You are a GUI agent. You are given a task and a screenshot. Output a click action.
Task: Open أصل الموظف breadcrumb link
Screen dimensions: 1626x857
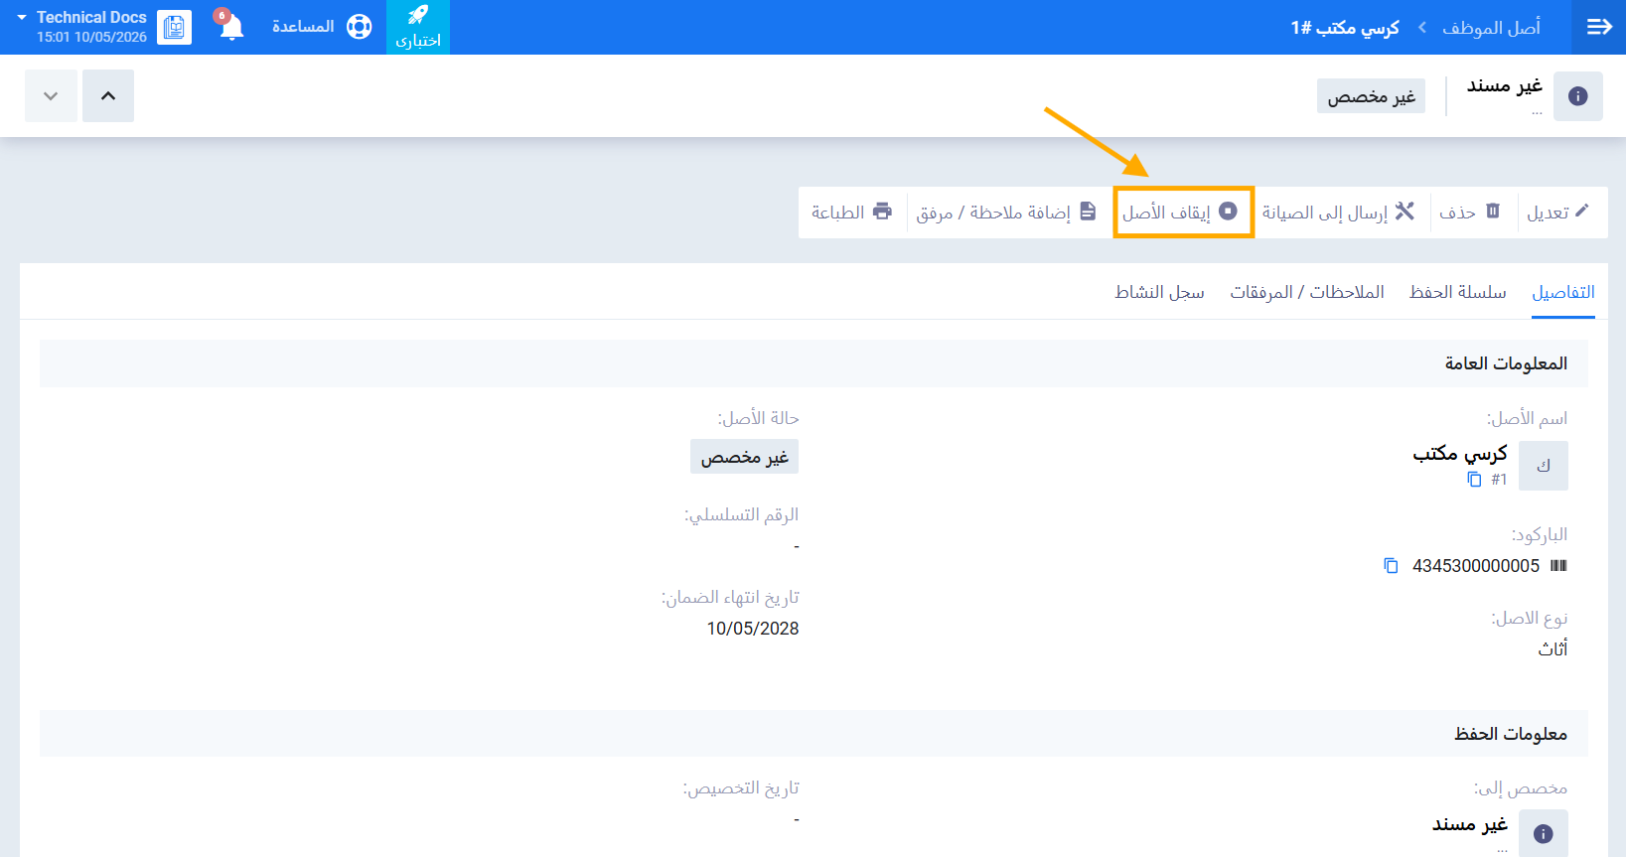(1491, 28)
